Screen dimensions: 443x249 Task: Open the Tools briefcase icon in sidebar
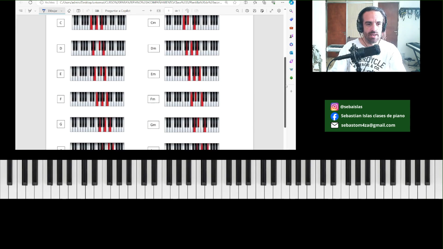click(x=291, y=28)
